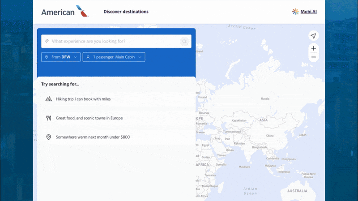Viewport: 358px width, 201px height.
Task: Click the American Airlines logo
Action: pyautogui.click(x=65, y=12)
